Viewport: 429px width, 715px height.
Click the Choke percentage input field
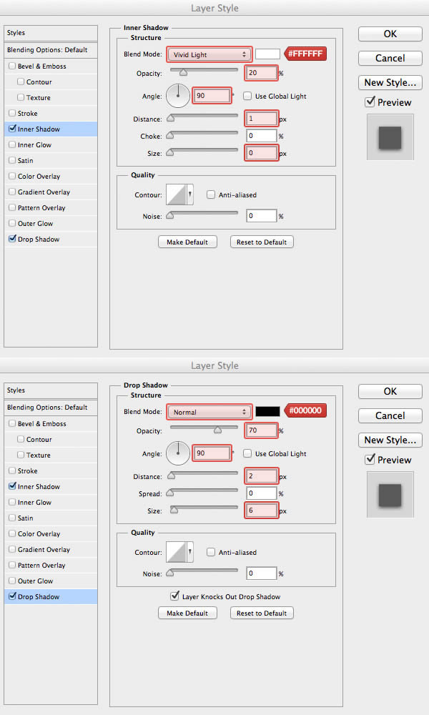click(261, 136)
